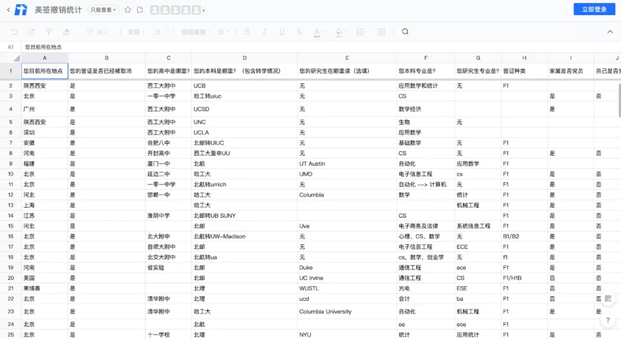The image size is (621, 339).
Task: Expand the collaborator avatars list arrow
Action: pyautogui.click(x=204, y=10)
